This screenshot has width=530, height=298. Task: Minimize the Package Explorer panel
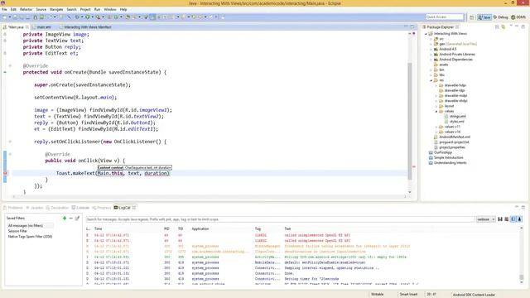[x=517, y=26]
